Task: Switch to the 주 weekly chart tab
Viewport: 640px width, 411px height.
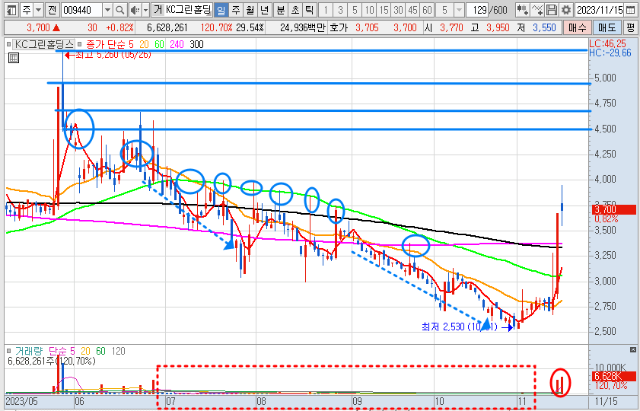Action: pos(235,10)
